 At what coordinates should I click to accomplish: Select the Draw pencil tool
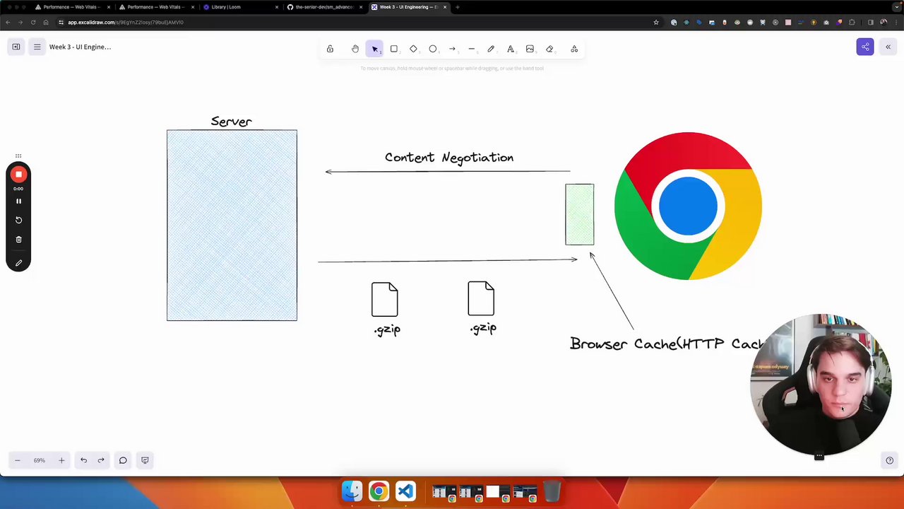tap(491, 49)
